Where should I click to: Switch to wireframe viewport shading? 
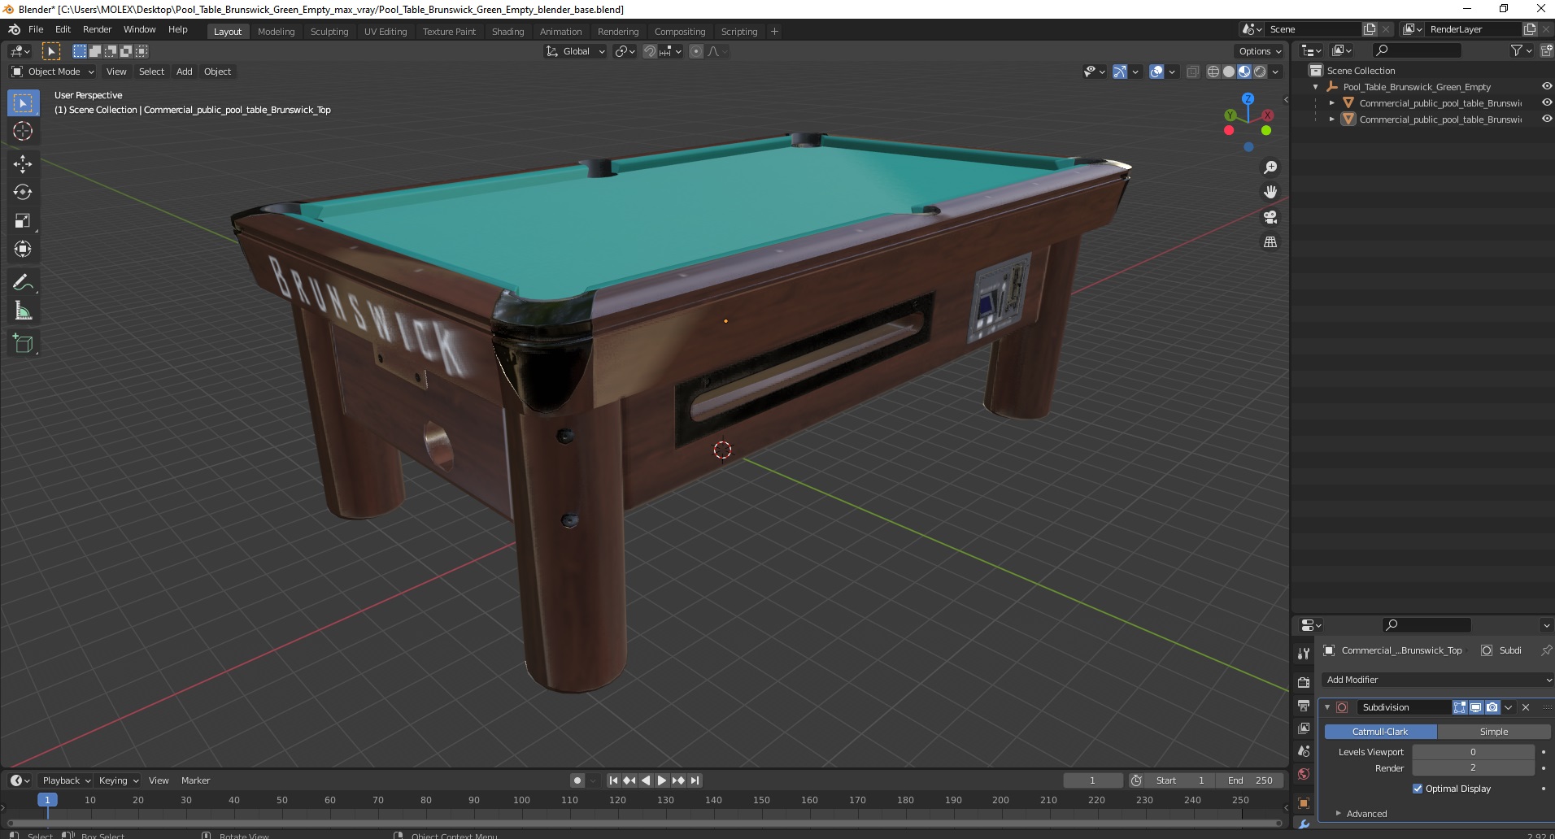[1213, 72]
